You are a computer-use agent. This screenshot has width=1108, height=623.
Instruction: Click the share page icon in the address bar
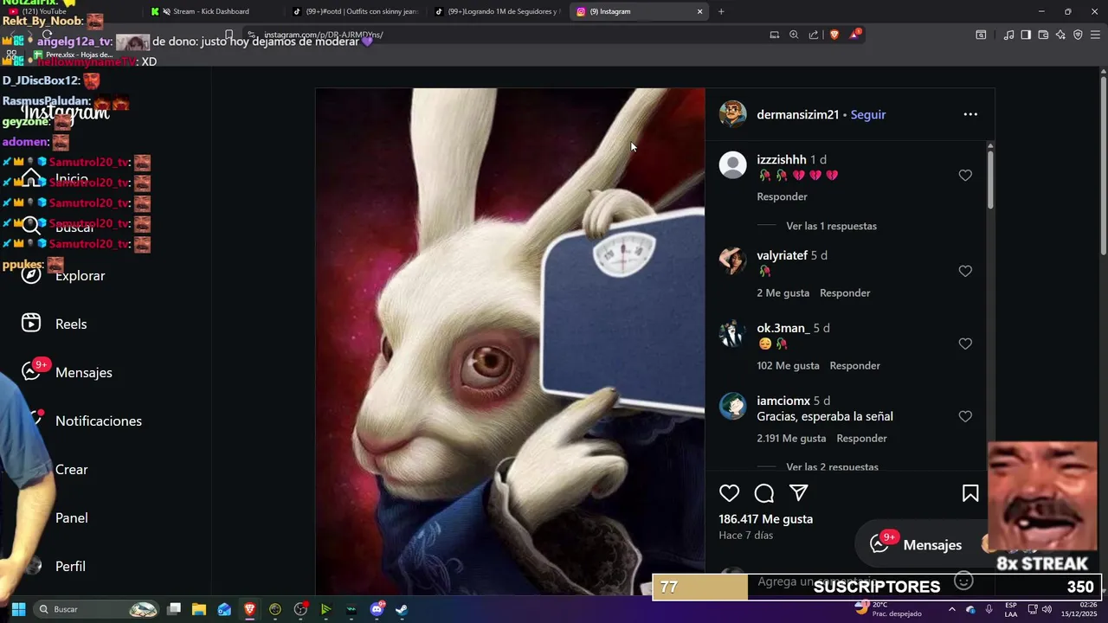814,35
